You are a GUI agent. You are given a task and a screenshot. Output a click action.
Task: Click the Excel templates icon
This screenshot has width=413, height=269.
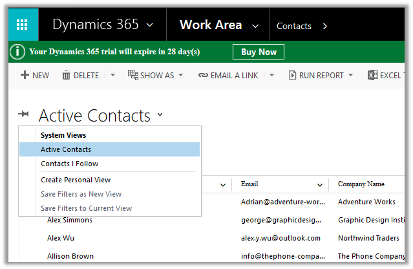click(372, 75)
